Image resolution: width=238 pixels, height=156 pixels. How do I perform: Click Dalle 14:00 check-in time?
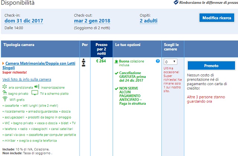click(14, 28)
